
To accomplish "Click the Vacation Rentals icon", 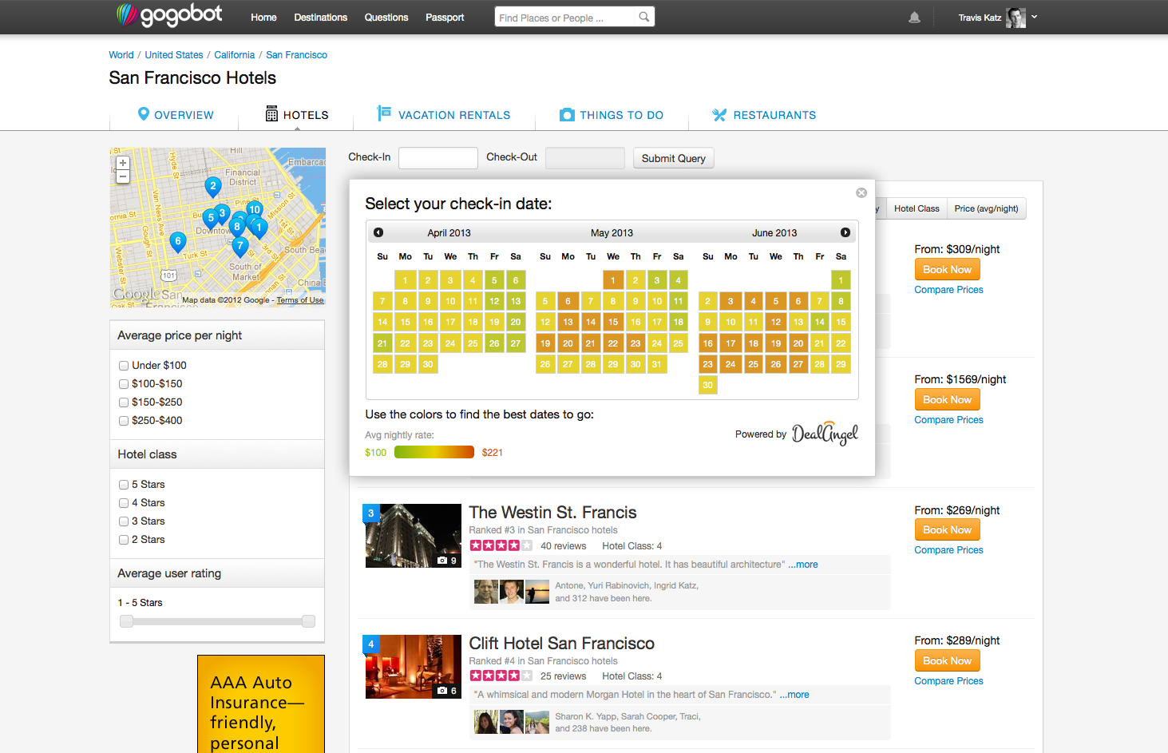I will (384, 113).
